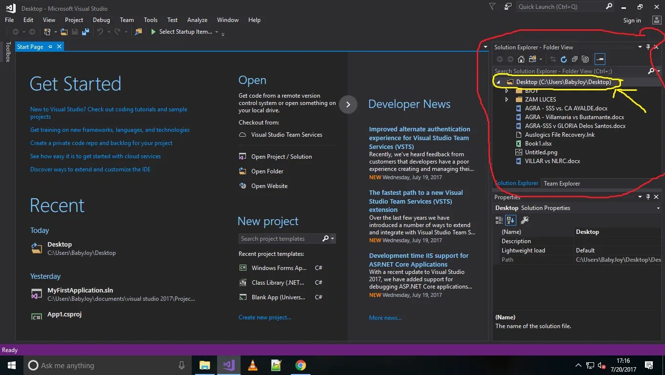Image resolution: width=665 pixels, height=375 pixels.
Task: Open the project templates search options dropdown
Action: (x=333, y=239)
